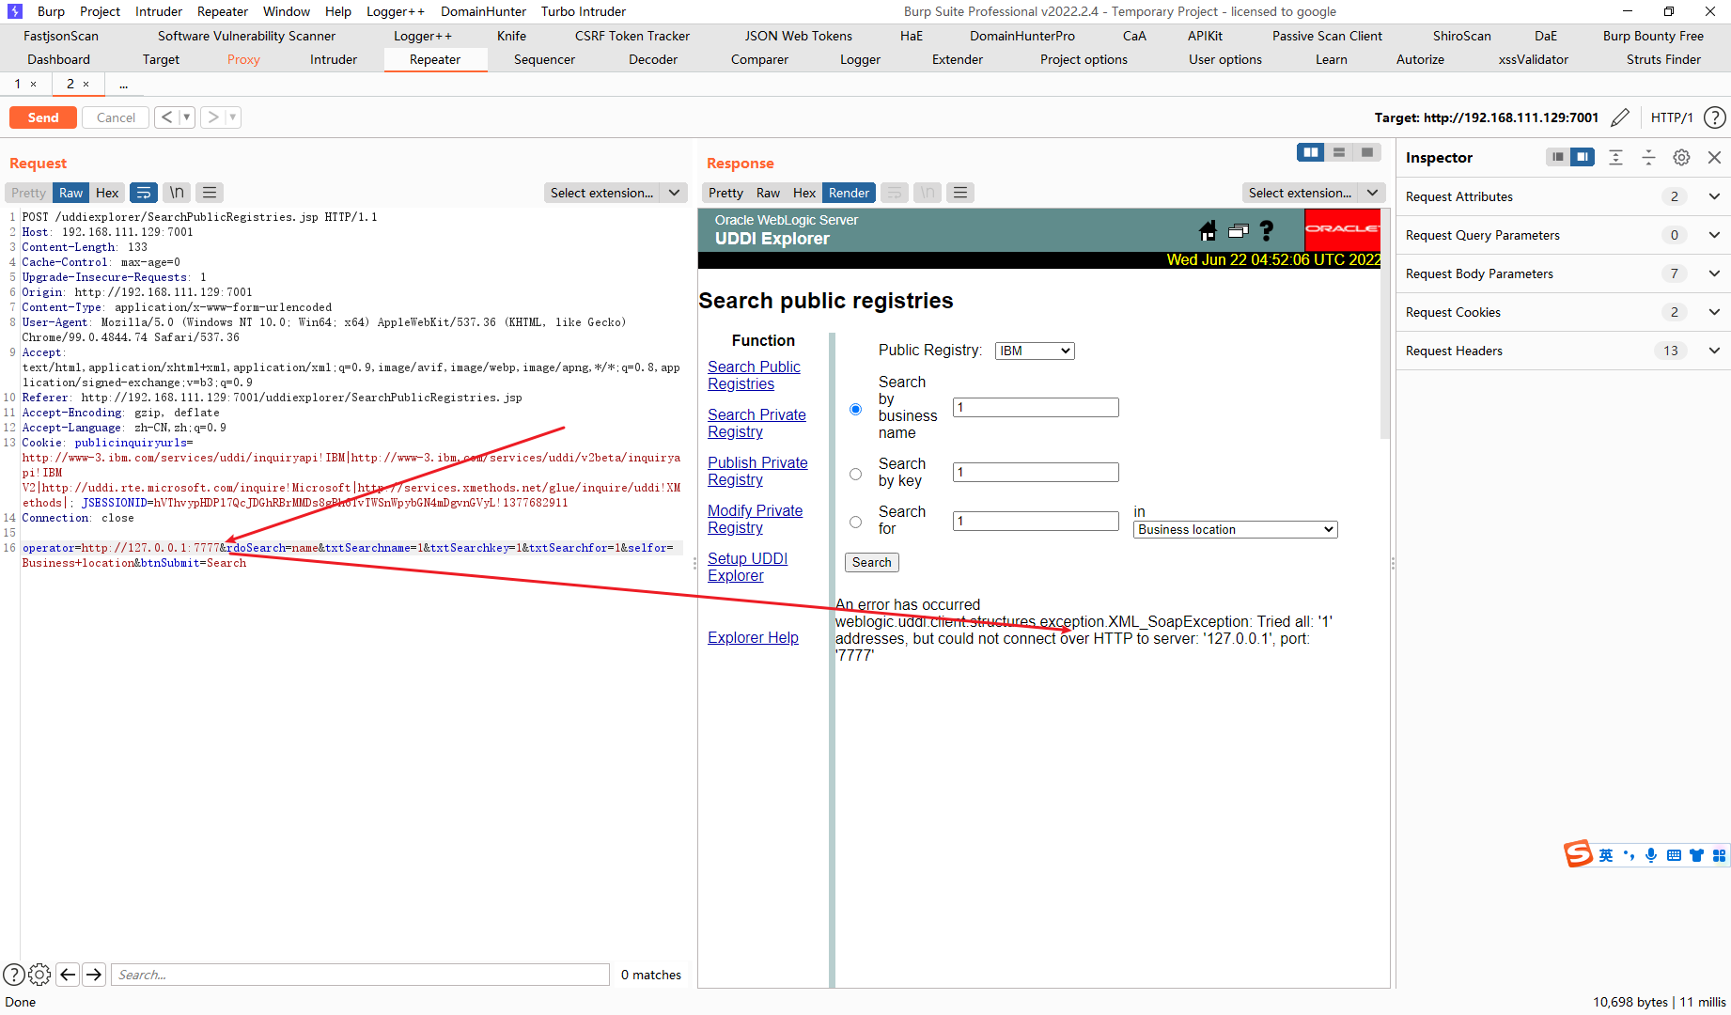
Task: Select Response Render view
Action: [849, 193]
